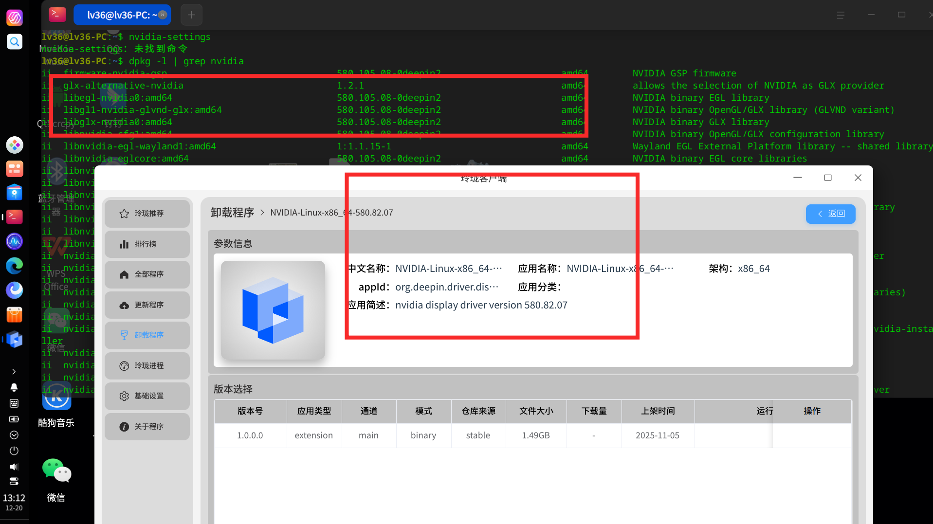Viewport: 933px width, 524px height.
Task: Click the NVIDIA driver app icon thumbnail
Action: (x=273, y=310)
